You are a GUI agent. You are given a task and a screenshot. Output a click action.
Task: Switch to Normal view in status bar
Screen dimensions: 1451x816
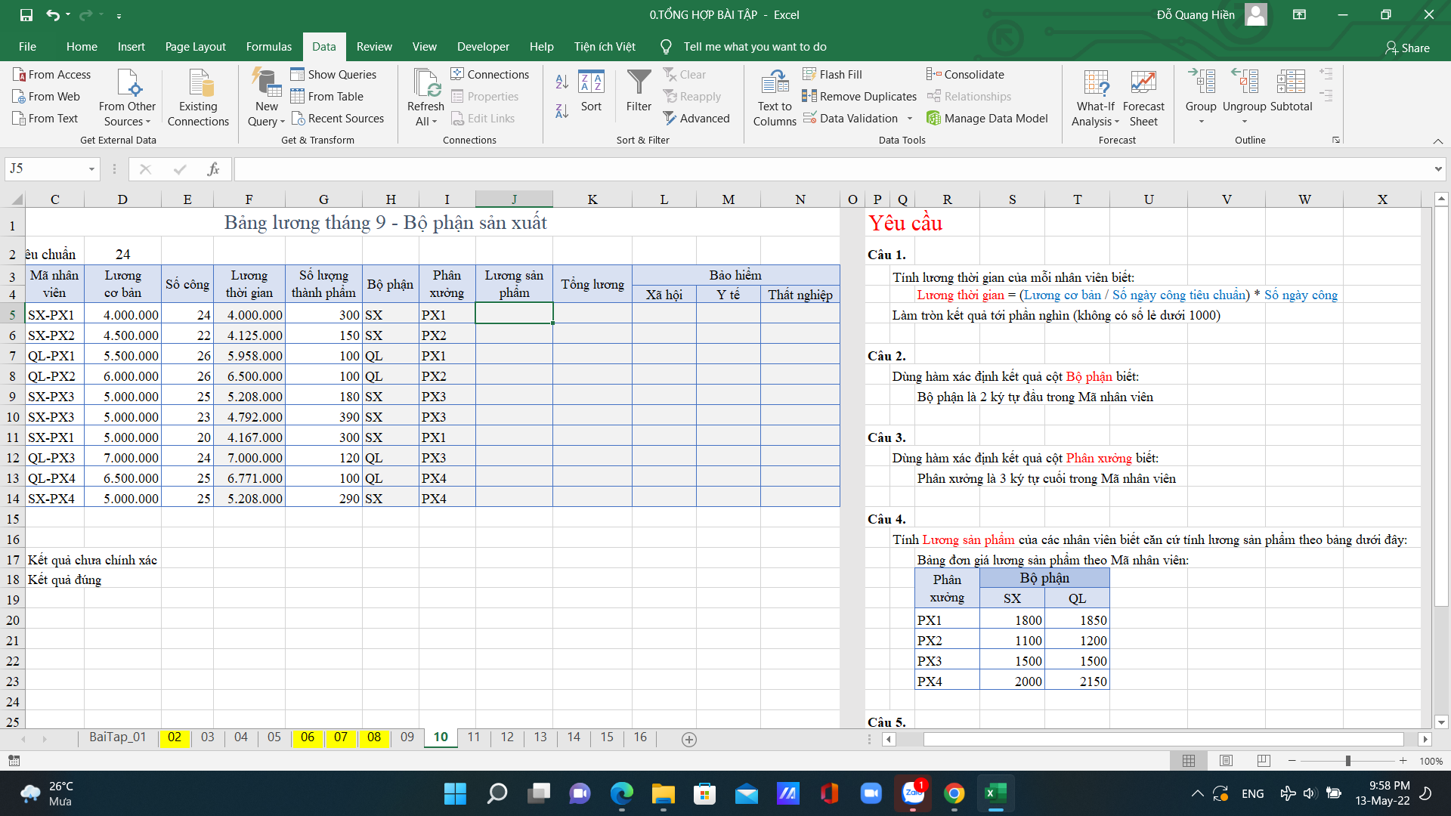pos(1189,761)
